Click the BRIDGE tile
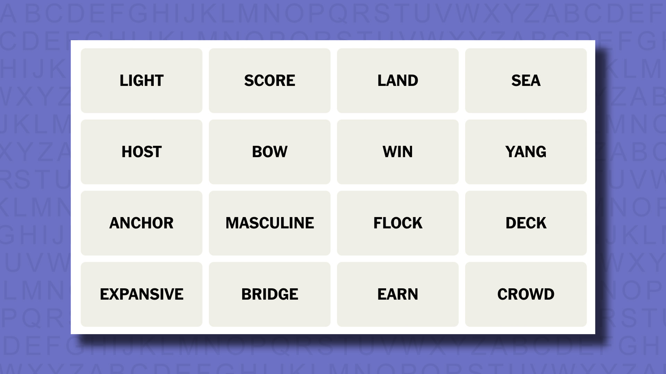Screen dimensions: 666x374 click(270, 294)
